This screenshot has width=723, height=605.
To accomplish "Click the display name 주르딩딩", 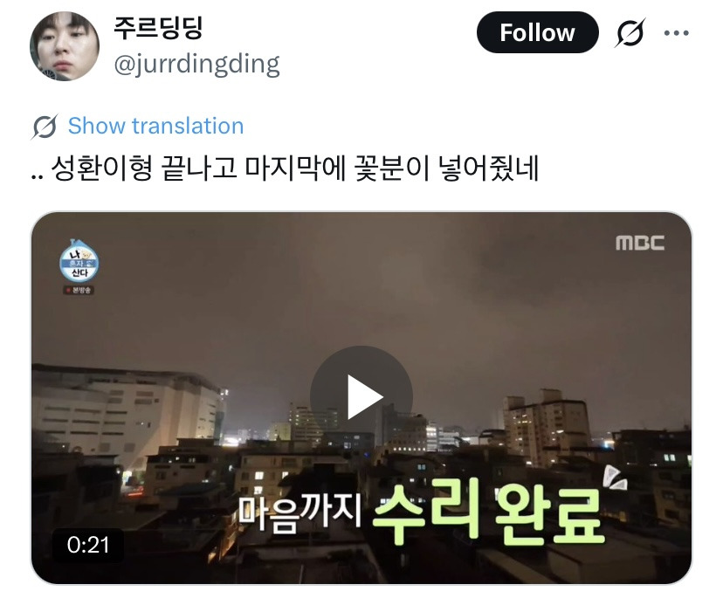I will click(158, 29).
